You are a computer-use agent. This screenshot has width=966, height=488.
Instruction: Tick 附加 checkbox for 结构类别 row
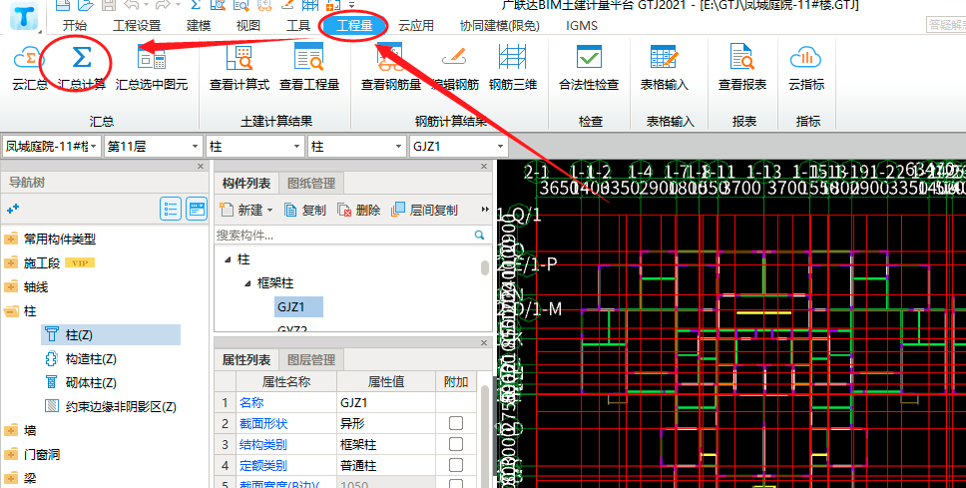tap(456, 444)
